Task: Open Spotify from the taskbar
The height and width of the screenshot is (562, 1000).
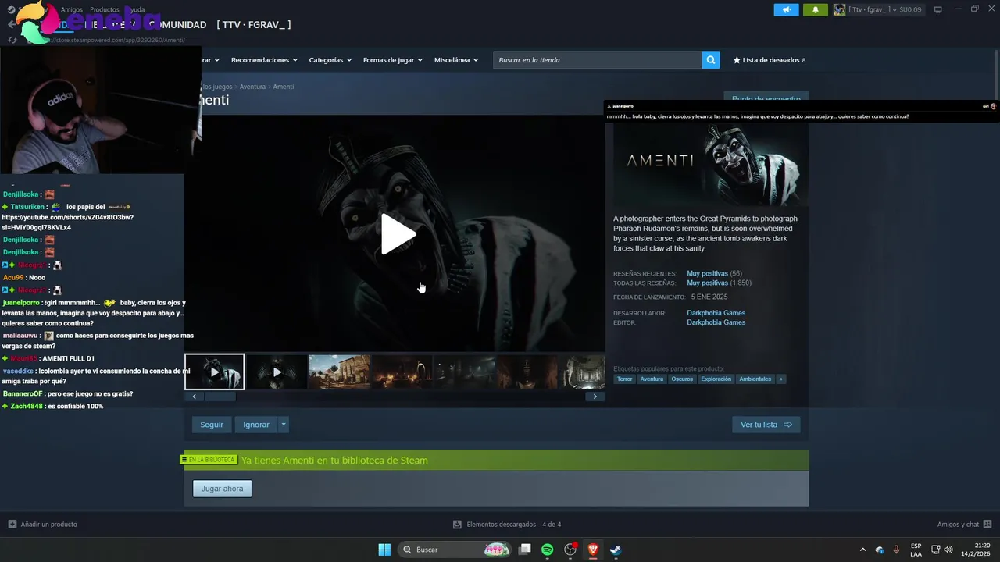Action: (548, 550)
